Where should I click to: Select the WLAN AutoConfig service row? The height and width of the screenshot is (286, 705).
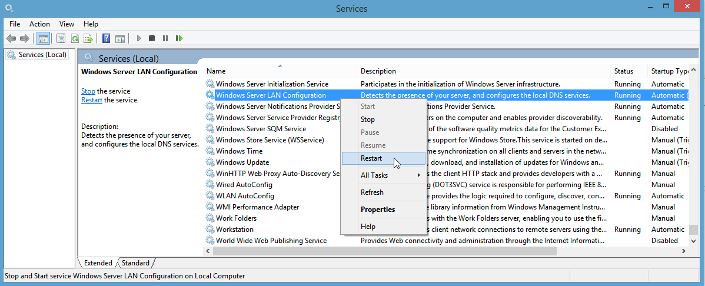pos(446,196)
